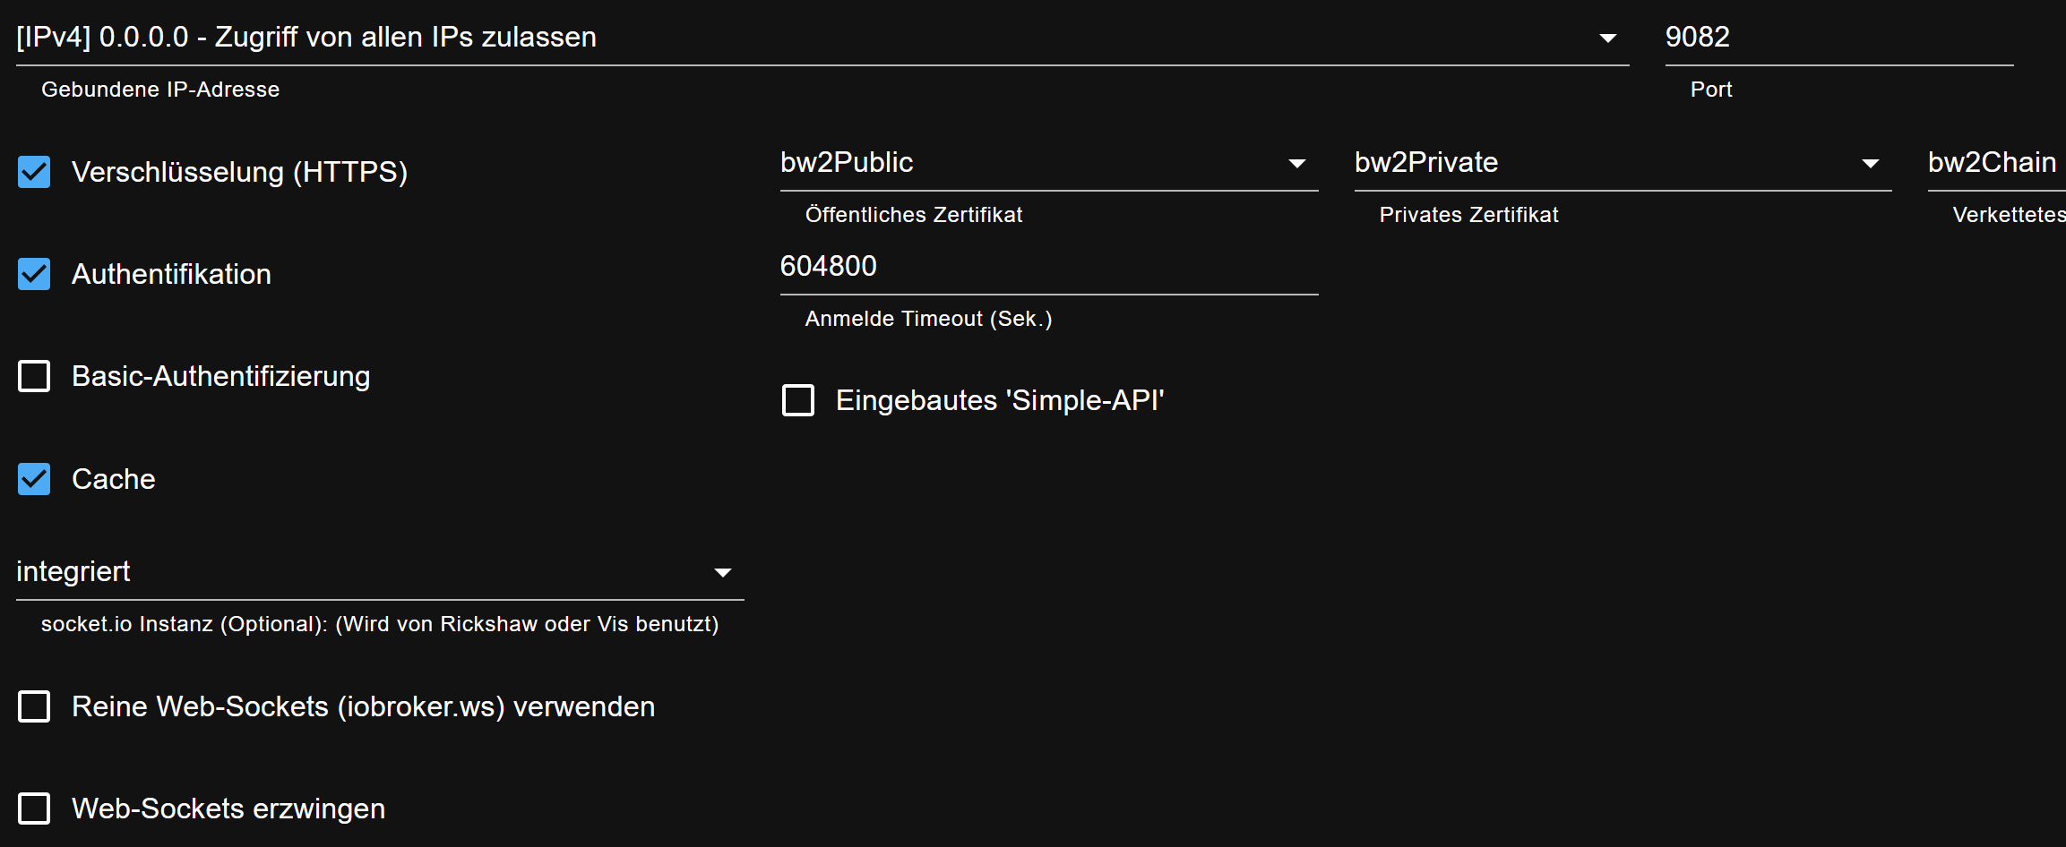Disable the Verschlüsselung (HTTPS) checkbox

pyautogui.click(x=34, y=172)
